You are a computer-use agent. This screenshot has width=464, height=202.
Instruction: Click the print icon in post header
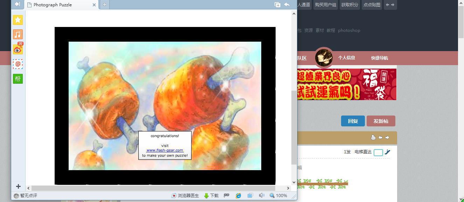point(373,138)
